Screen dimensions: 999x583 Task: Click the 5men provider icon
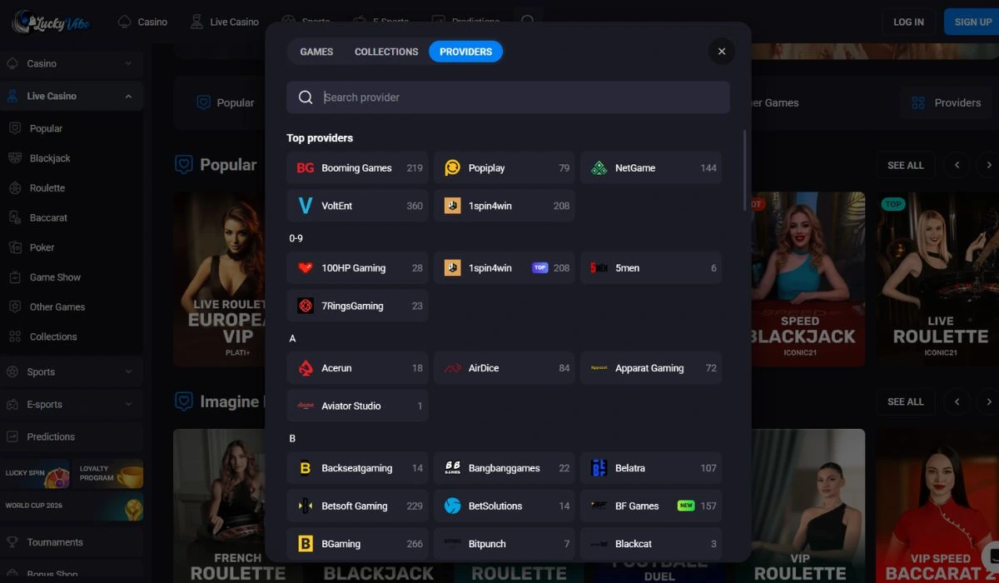tap(599, 268)
